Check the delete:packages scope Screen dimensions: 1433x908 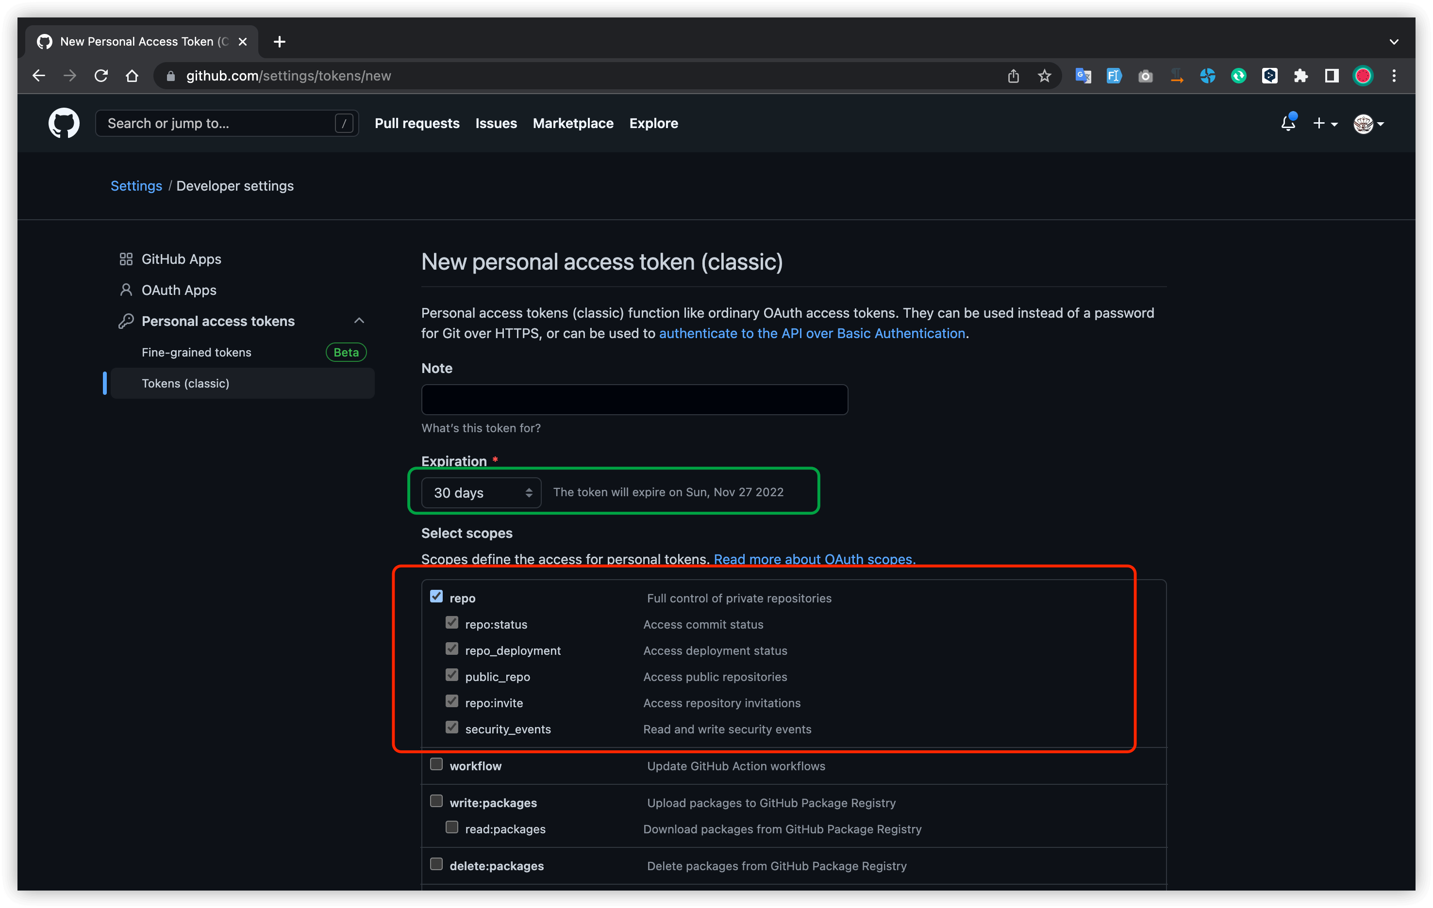tap(436, 864)
